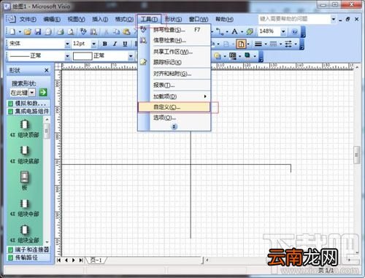Open the 形状(S) menu

[173, 19]
